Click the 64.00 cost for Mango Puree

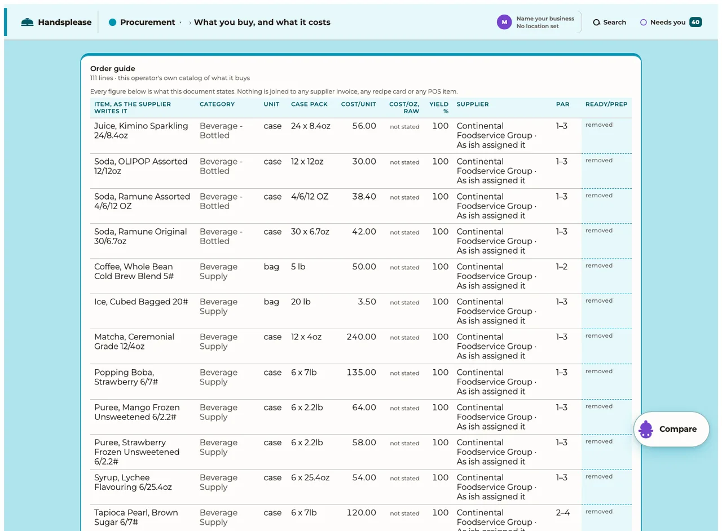pos(364,408)
